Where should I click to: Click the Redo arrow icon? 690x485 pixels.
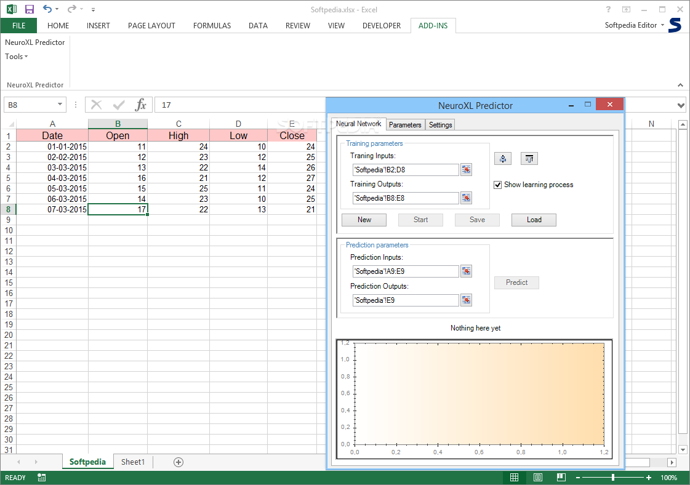(72, 9)
